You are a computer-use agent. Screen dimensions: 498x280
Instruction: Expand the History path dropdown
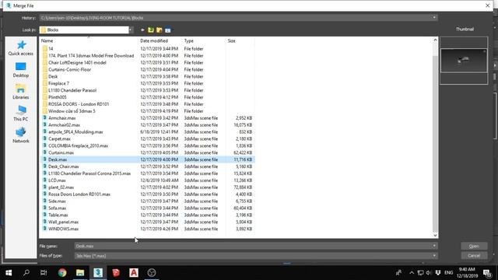pos(434,18)
